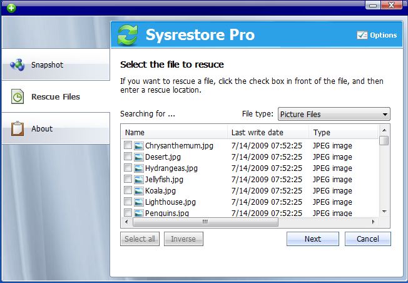
Task: Click the Inverse button
Action: [183, 239]
